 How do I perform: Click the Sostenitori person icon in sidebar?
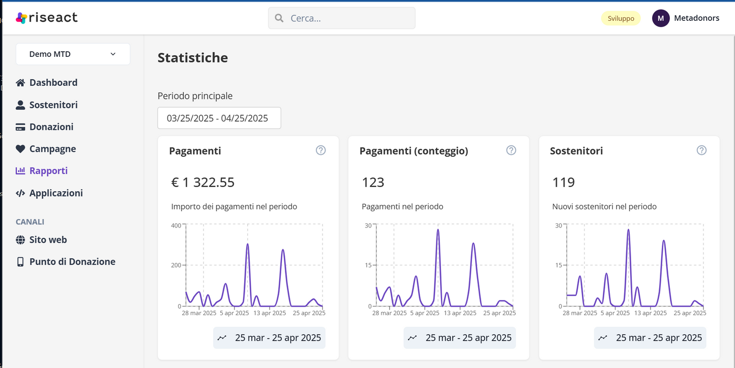tap(20, 105)
